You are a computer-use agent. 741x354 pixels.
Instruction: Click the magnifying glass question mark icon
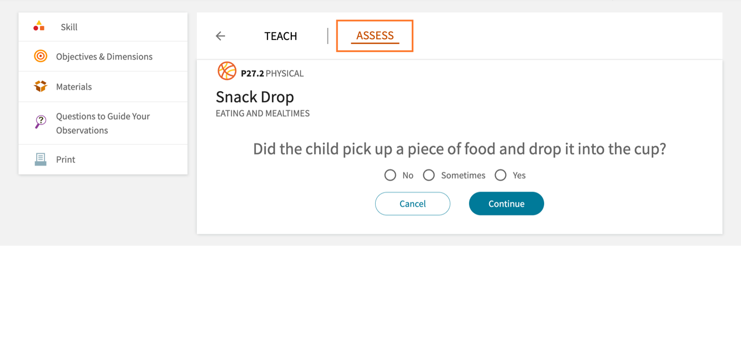(40, 122)
